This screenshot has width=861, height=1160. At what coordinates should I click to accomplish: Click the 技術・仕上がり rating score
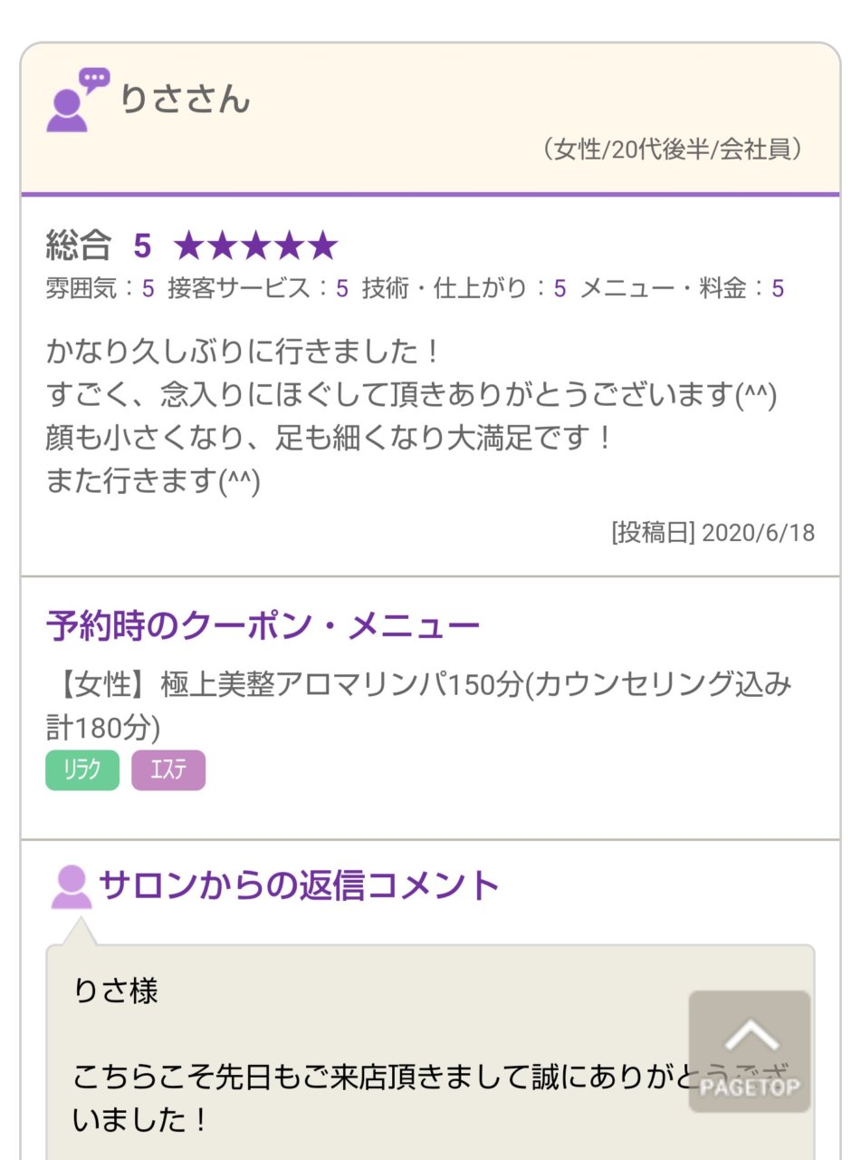click(x=560, y=289)
